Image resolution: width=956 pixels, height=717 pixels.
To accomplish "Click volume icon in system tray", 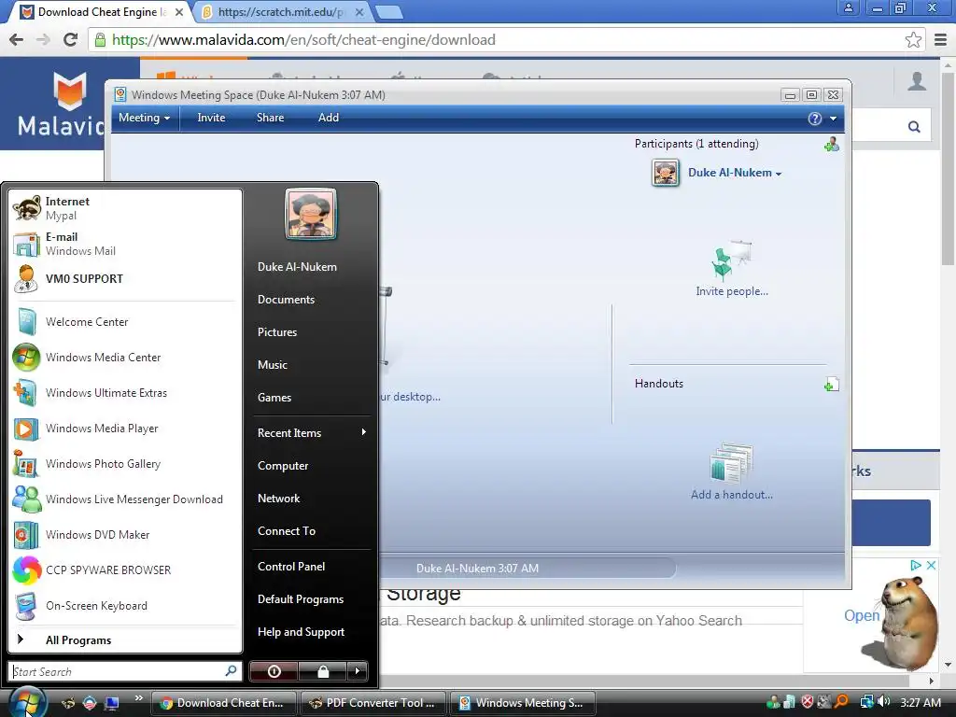I will [883, 702].
